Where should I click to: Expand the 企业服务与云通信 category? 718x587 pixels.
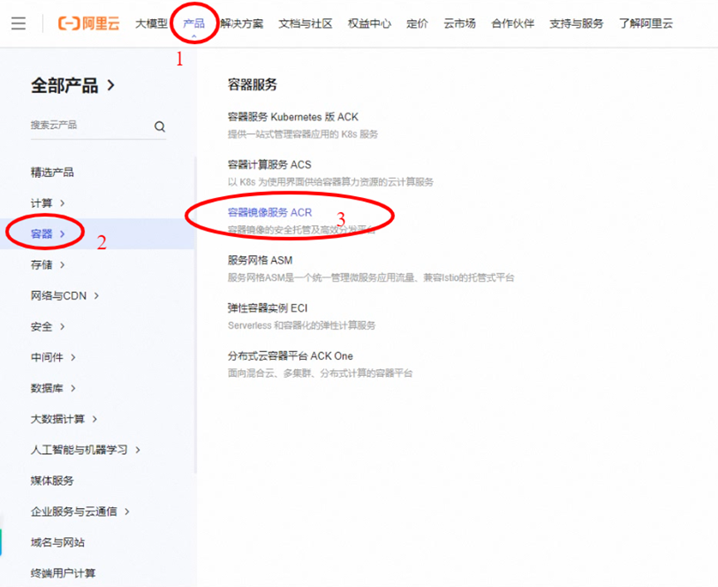[80, 511]
